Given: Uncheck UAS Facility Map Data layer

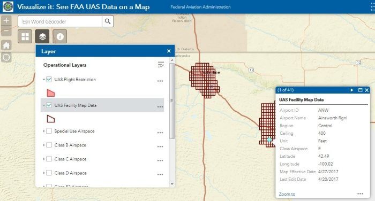Looking at the screenshot, I should click(49, 105).
